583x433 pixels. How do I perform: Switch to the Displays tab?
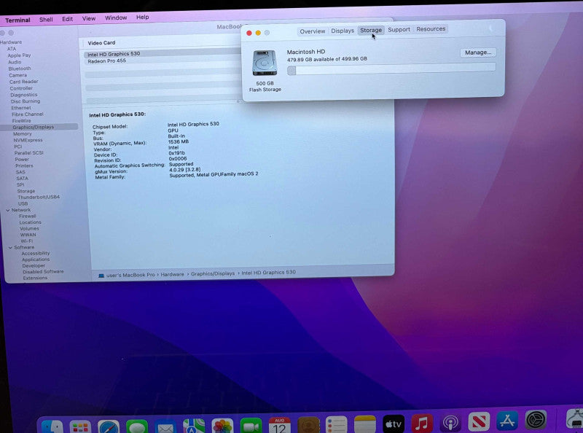point(343,31)
